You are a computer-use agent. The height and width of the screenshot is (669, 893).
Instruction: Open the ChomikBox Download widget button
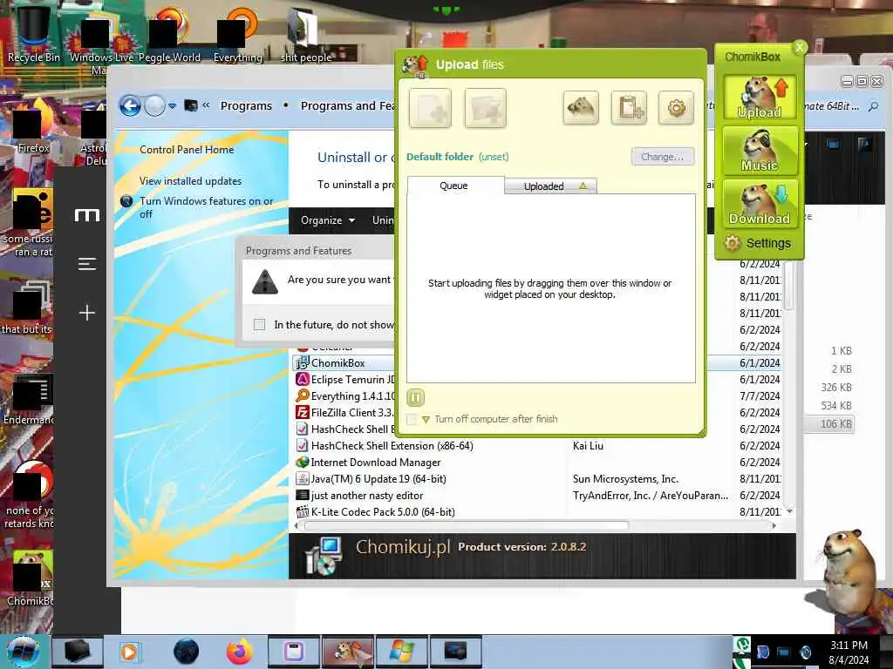tap(760, 204)
